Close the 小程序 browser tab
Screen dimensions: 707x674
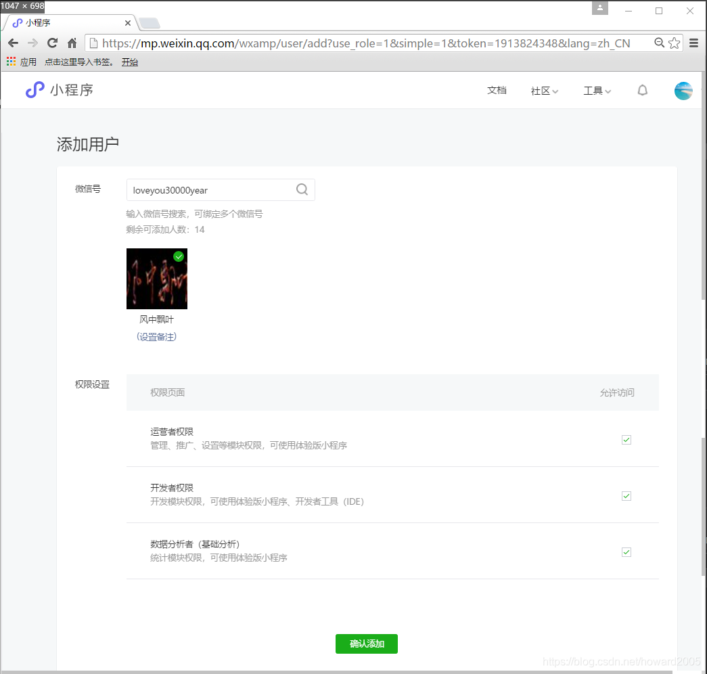128,23
